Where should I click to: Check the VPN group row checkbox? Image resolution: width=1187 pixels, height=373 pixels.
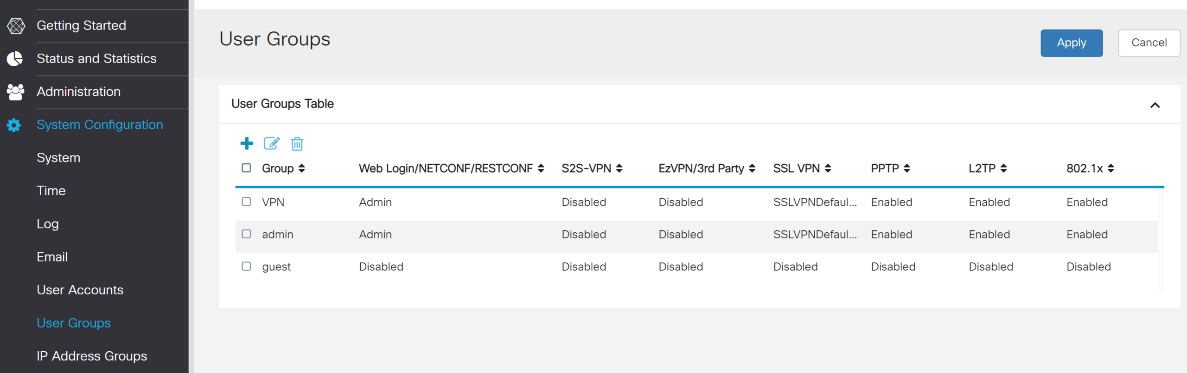(x=247, y=202)
